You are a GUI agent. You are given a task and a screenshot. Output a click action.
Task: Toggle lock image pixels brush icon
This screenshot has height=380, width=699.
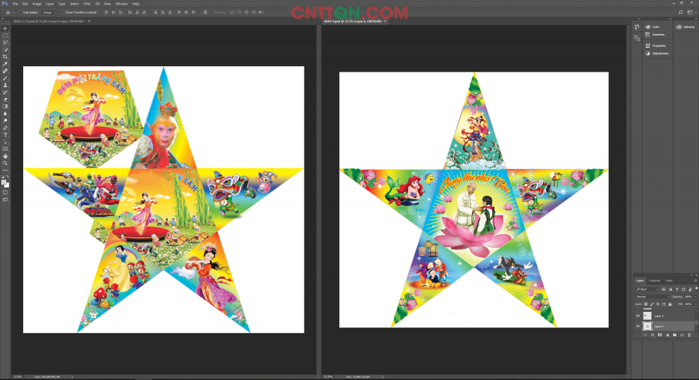(652, 304)
